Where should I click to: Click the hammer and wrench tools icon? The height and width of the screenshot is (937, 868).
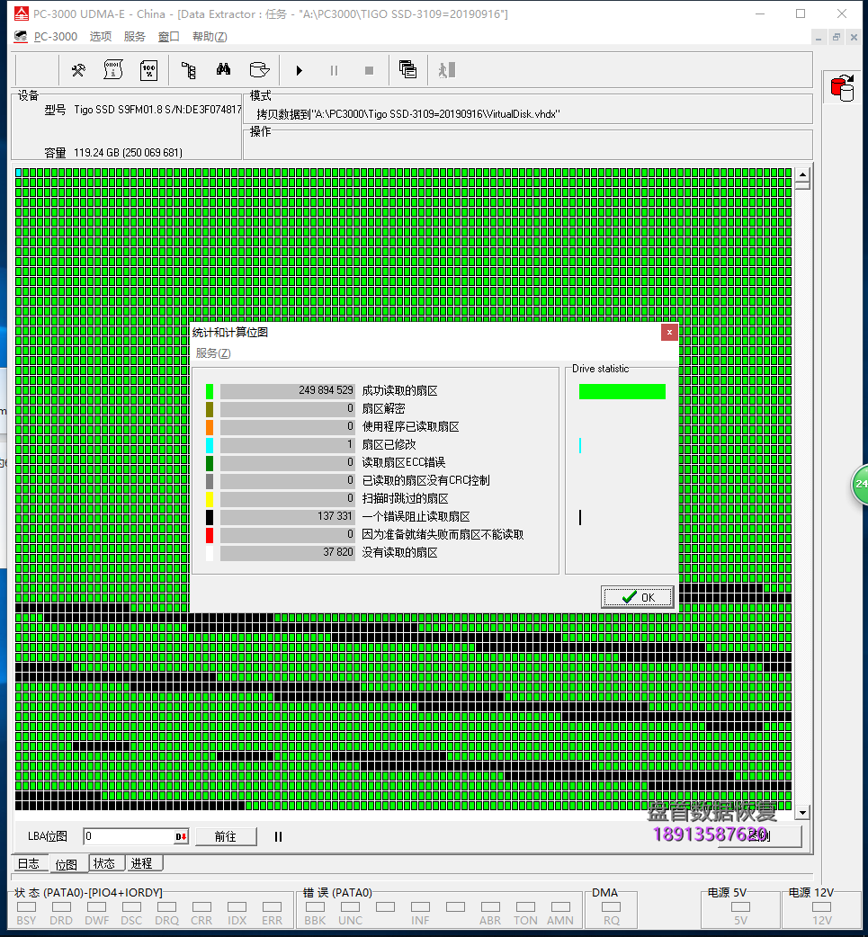pos(78,70)
